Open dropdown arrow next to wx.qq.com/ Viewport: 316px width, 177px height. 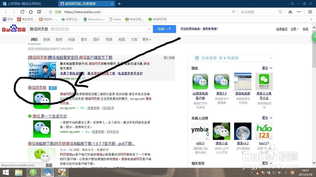(x=78, y=108)
